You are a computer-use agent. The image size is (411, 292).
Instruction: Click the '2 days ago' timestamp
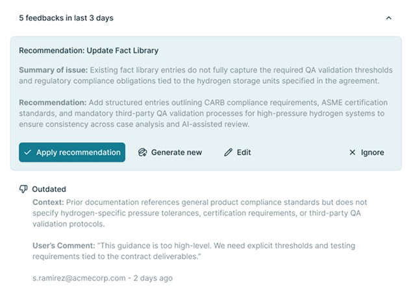pyautogui.click(x=153, y=278)
